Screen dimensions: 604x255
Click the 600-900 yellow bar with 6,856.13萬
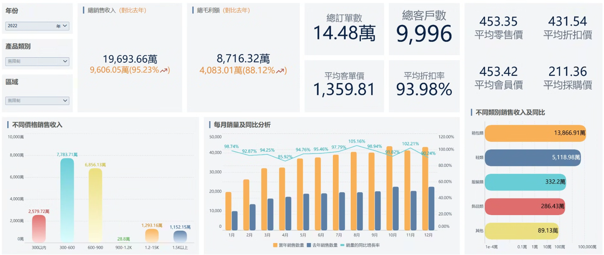[95, 205]
